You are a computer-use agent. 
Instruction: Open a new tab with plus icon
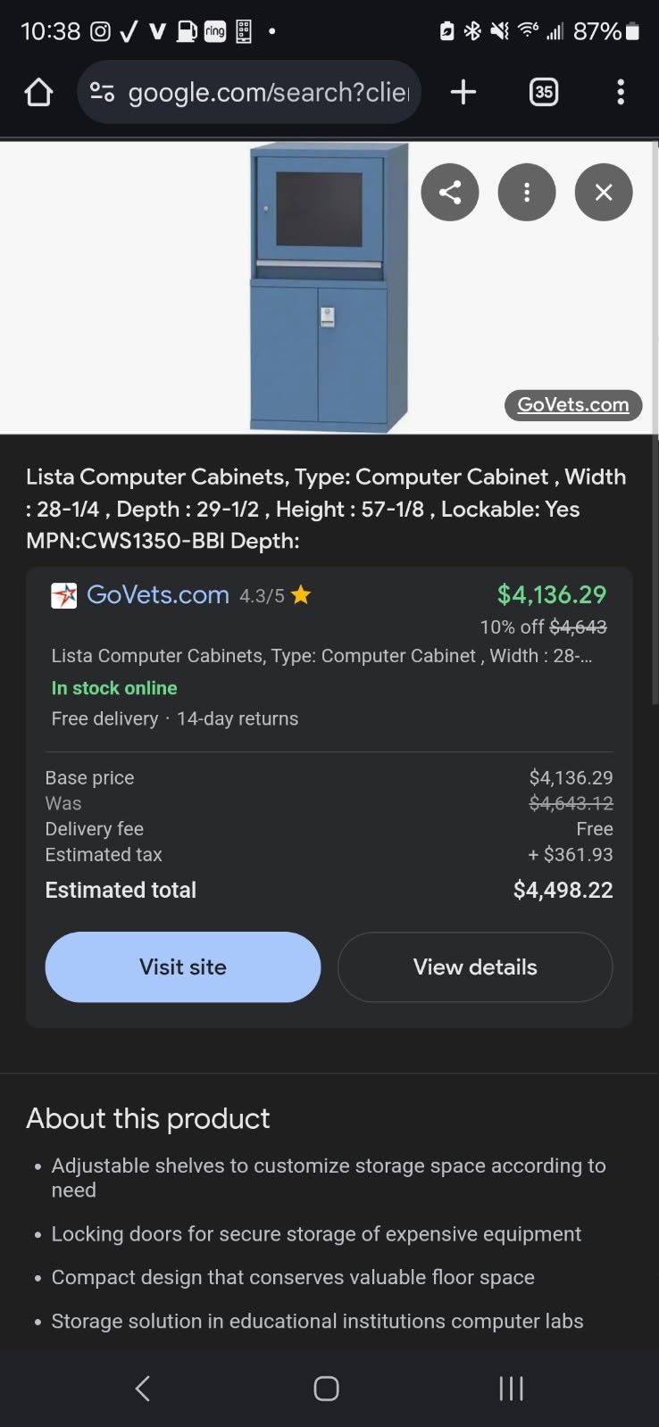pyautogui.click(x=463, y=92)
